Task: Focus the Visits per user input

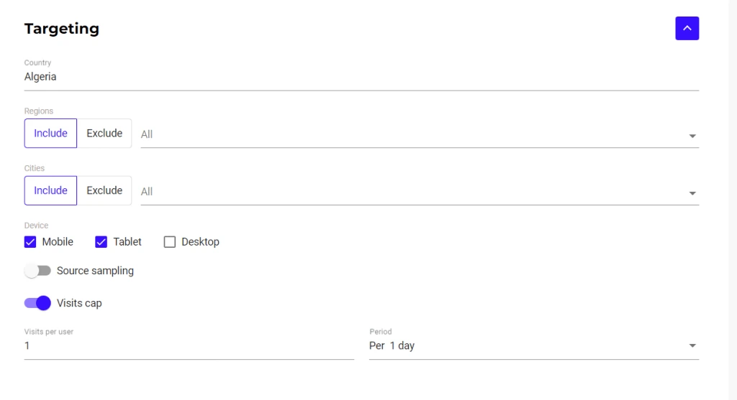Action: click(x=189, y=346)
